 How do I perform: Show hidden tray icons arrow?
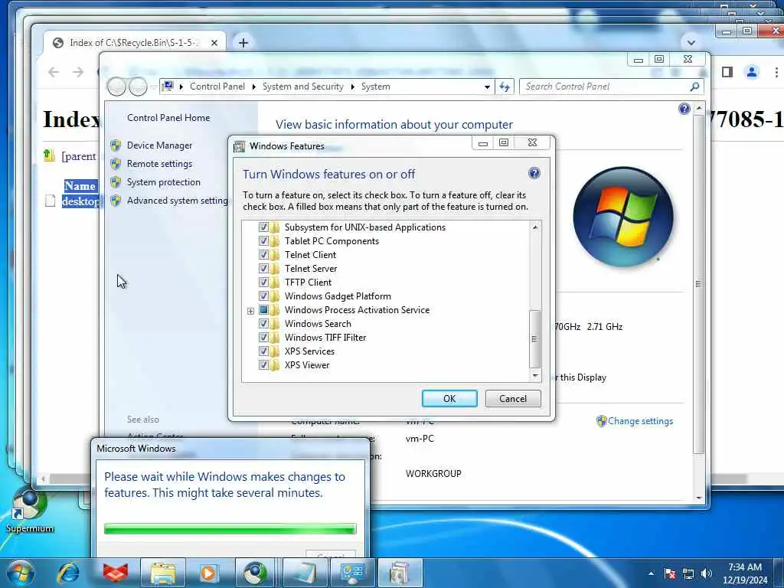pos(651,573)
